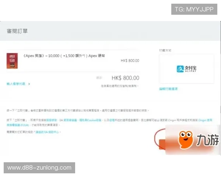Image resolution: width=221 pixels, height=177 pixels.
Task: Open the 輸入優惠代碼 promo code link
Action: [x=16, y=84]
